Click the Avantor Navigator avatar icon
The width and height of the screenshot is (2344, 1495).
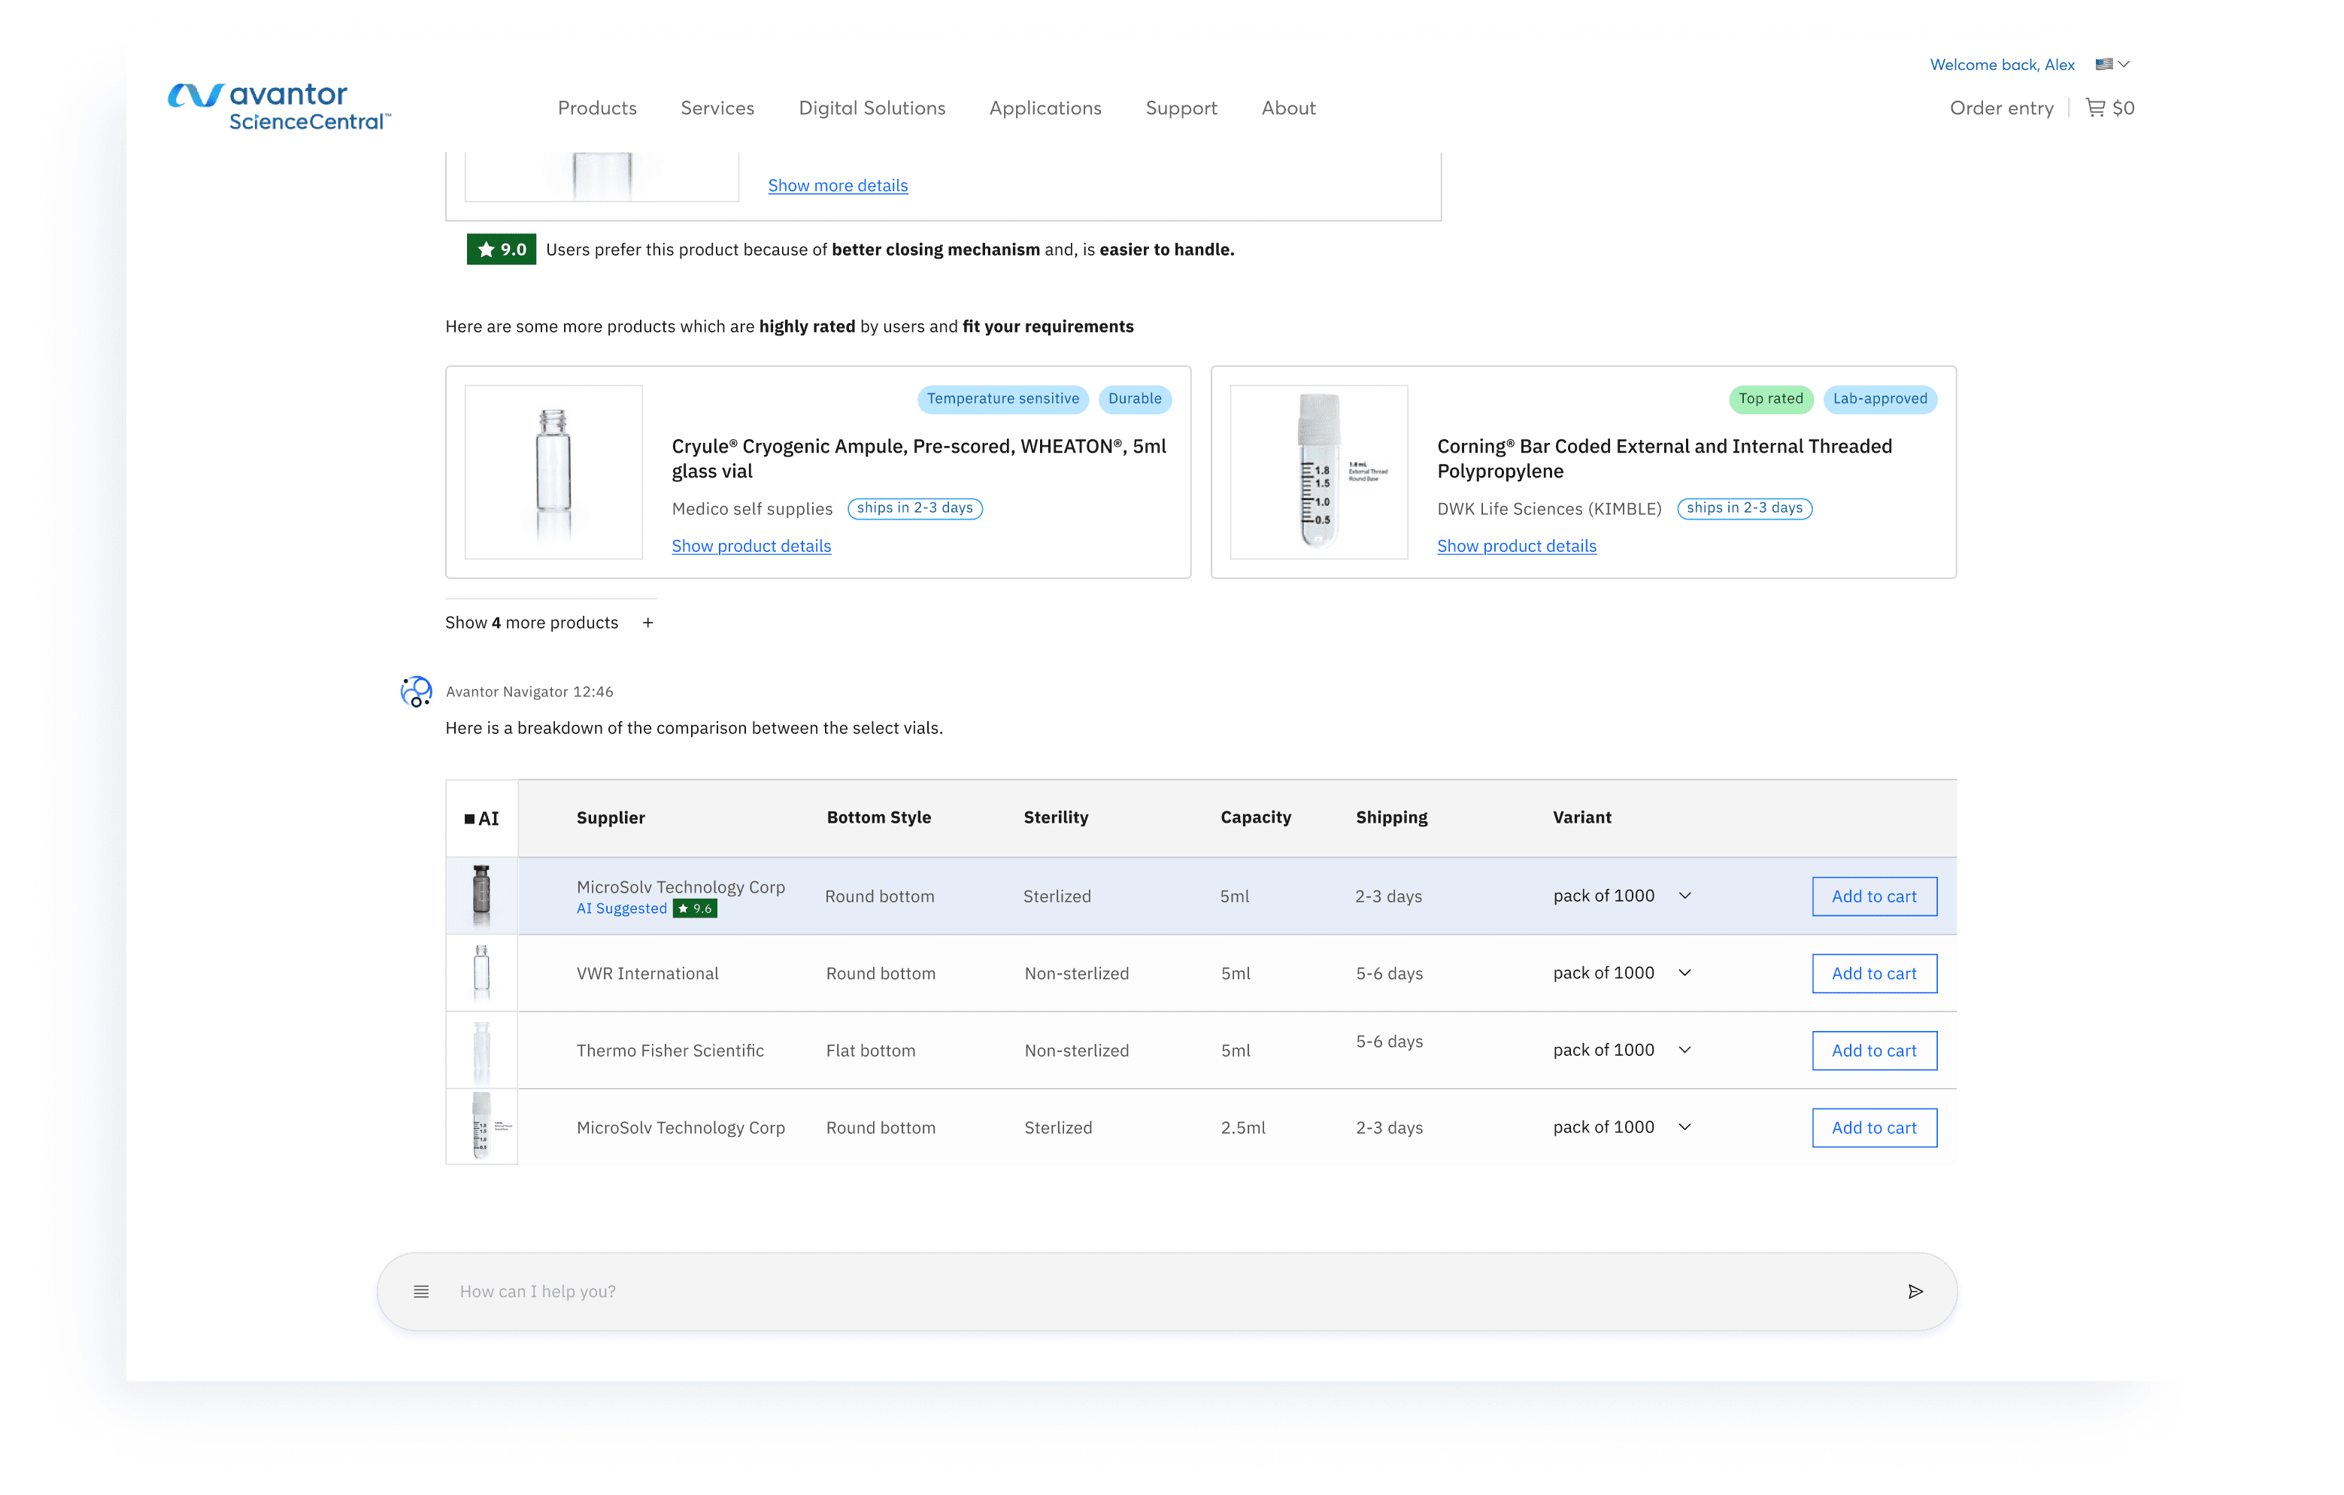[417, 691]
